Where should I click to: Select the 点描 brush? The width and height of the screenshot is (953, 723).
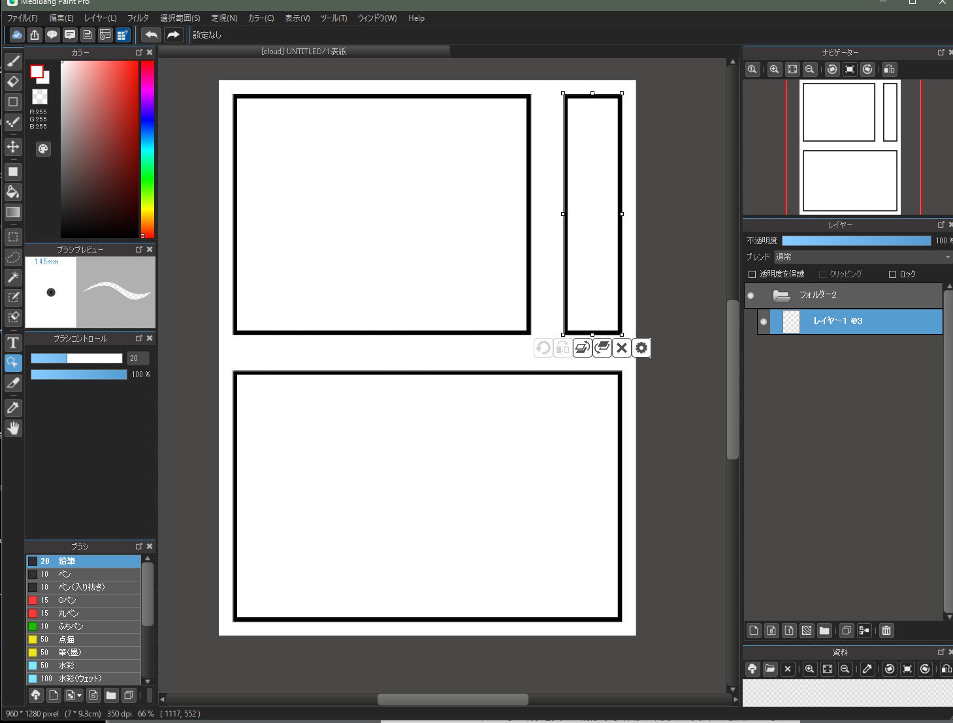click(84, 639)
